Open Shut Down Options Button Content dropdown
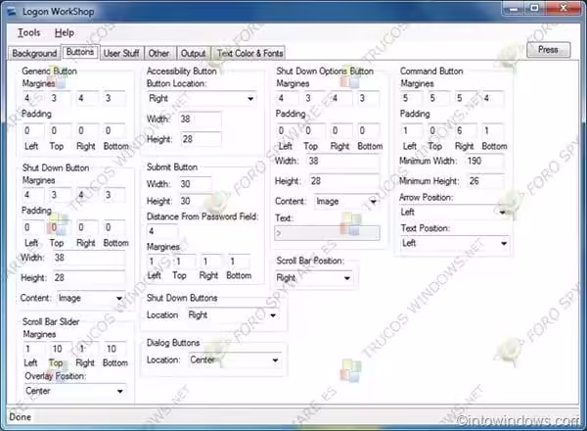This screenshot has height=431, width=587. 346,202
